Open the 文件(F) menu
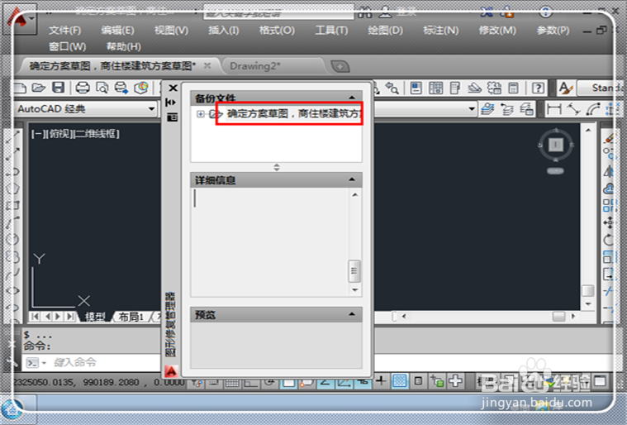 (x=64, y=31)
